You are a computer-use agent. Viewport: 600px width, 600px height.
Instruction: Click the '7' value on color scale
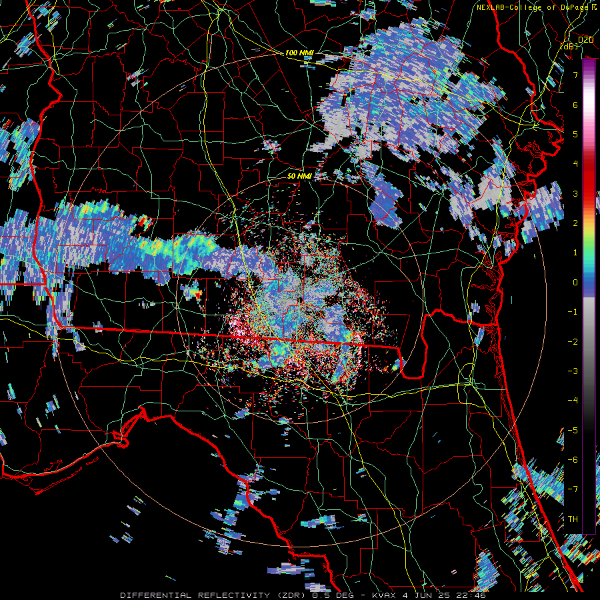(x=575, y=75)
